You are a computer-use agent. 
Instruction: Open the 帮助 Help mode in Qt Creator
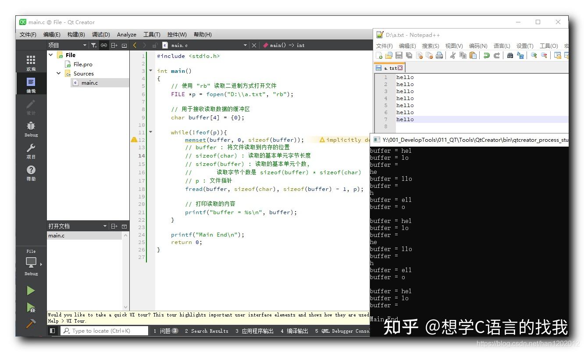[31, 172]
